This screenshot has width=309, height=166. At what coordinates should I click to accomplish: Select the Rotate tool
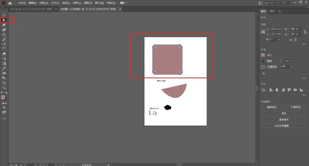[4, 49]
